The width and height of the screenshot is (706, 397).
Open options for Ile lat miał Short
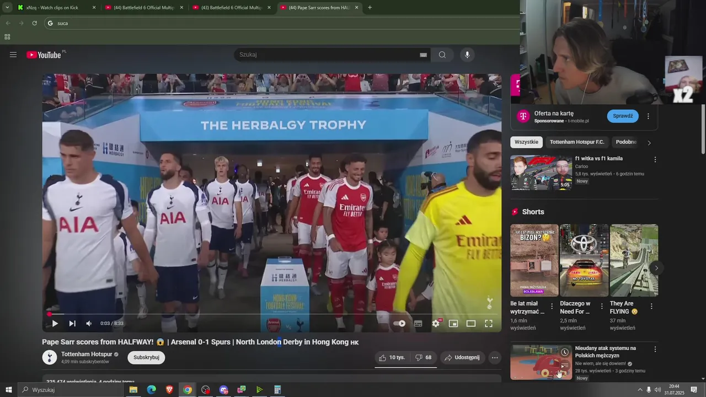point(552,306)
